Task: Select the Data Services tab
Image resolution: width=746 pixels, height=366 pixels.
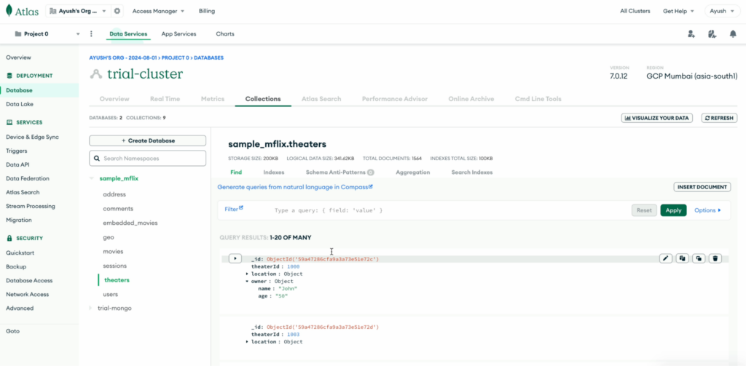Action: click(x=128, y=33)
